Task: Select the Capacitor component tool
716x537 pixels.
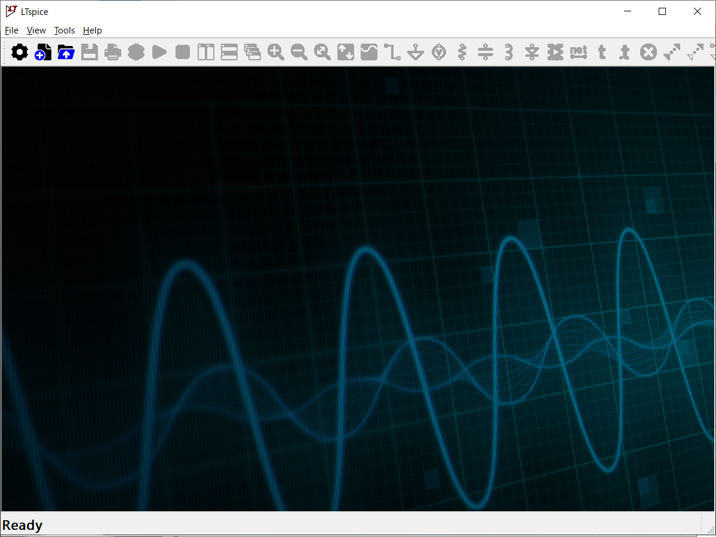Action: (x=485, y=53)
